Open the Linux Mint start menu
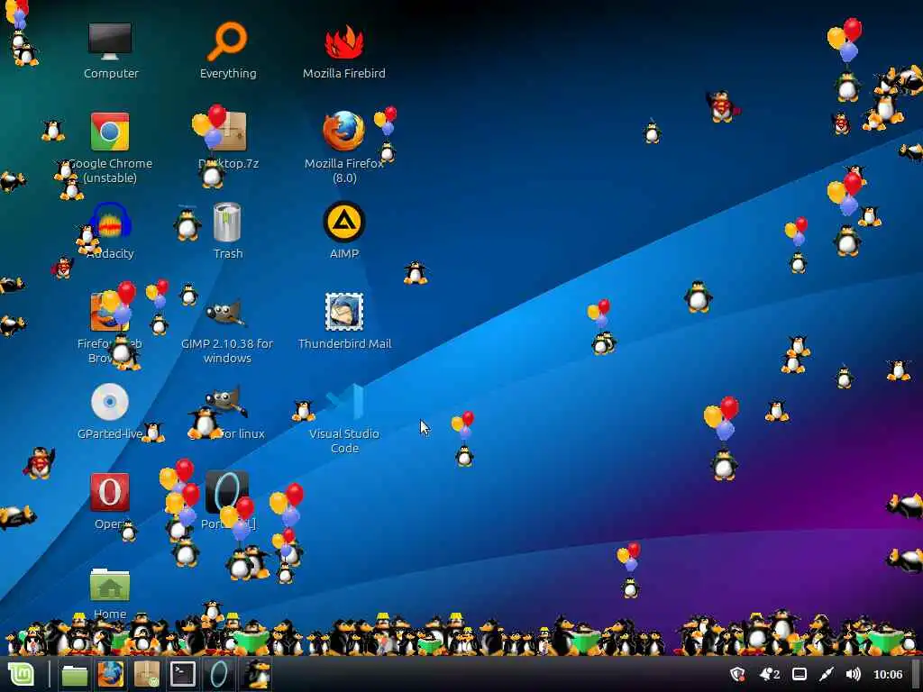The height and width of the screenshot is (692, 923). [22, 674]
